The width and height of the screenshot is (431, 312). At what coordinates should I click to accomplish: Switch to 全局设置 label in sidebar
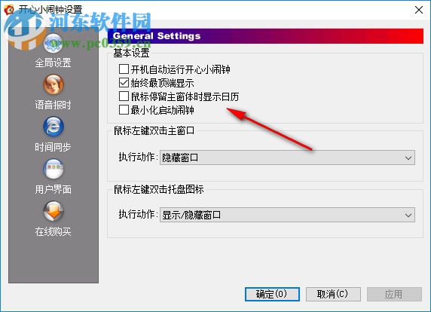(53, 63)
